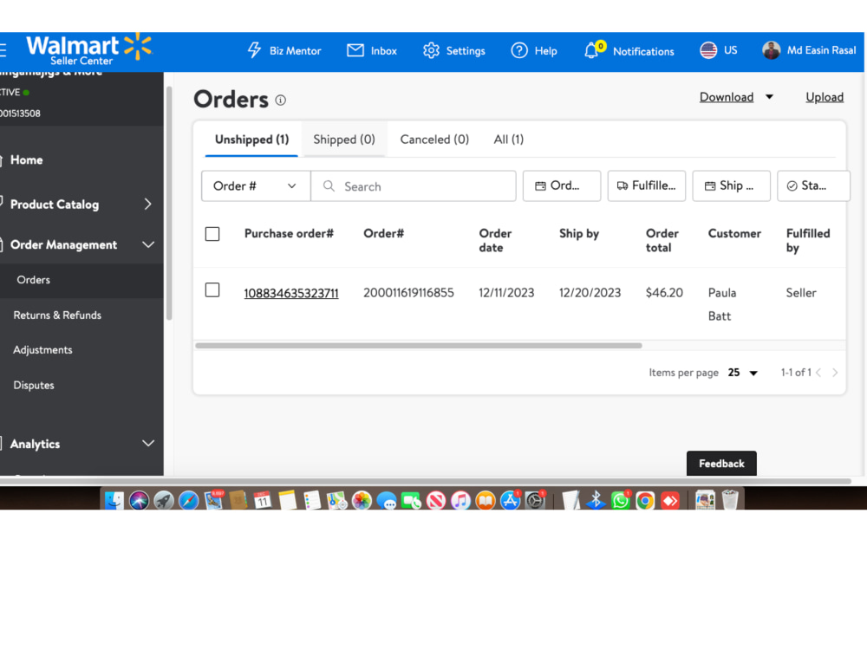The image size is (867, 650).
Task: Expand Product Catalog sidebar chevron
Action: click(147, 204)
